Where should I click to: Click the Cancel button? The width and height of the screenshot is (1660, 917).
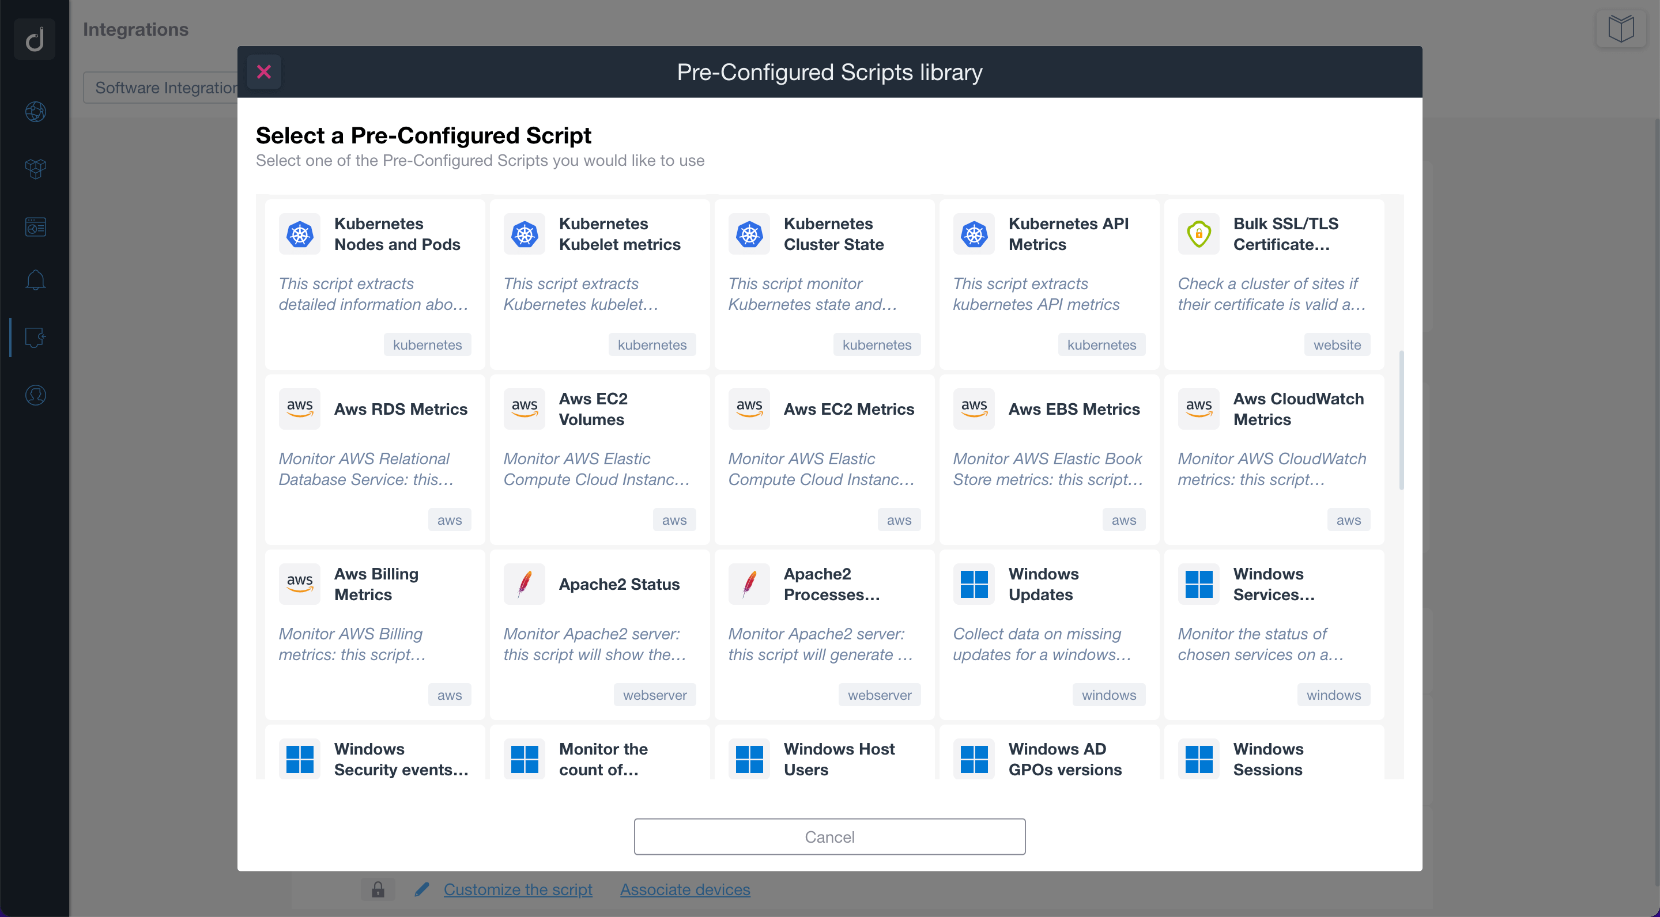(829, 836)
